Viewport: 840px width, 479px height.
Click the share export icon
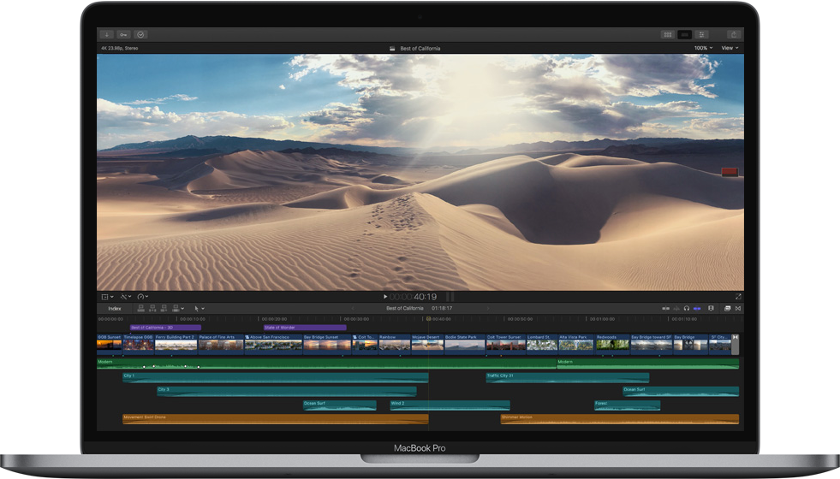[734, 35]
